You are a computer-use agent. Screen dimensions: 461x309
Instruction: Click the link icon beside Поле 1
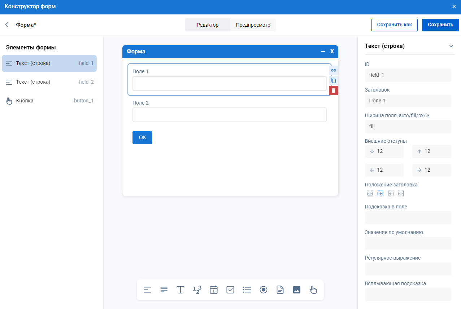click(334, 70)
